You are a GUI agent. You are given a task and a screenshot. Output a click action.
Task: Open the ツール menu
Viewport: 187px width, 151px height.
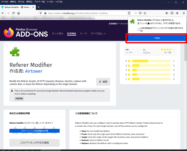pos(50,2)
